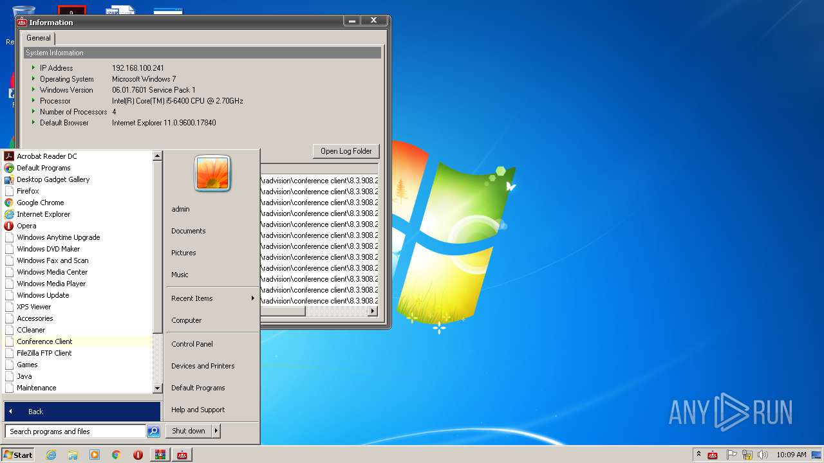Open Pictures from the Start menu

coord(183,253)
